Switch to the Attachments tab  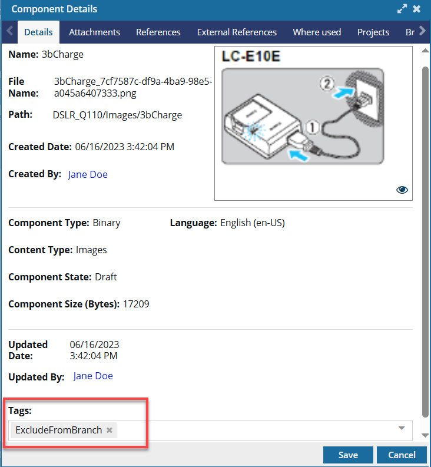point(94,32)
